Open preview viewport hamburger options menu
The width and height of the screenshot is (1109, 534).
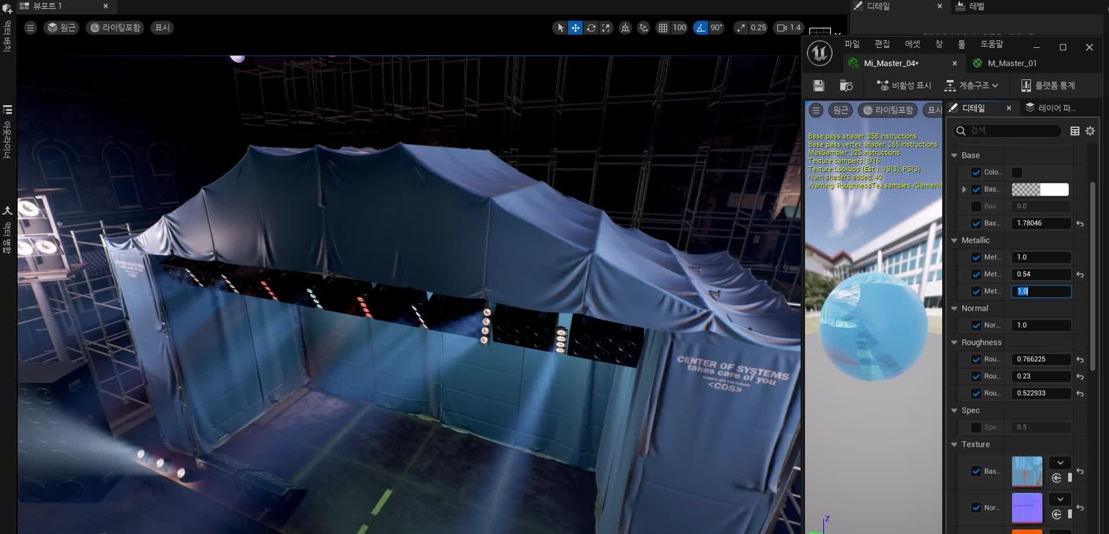coord(816,110)
